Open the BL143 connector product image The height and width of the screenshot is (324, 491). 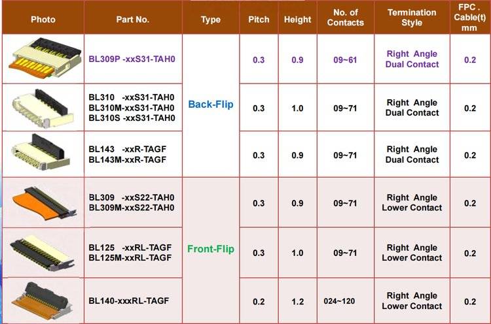pos(43,155)
